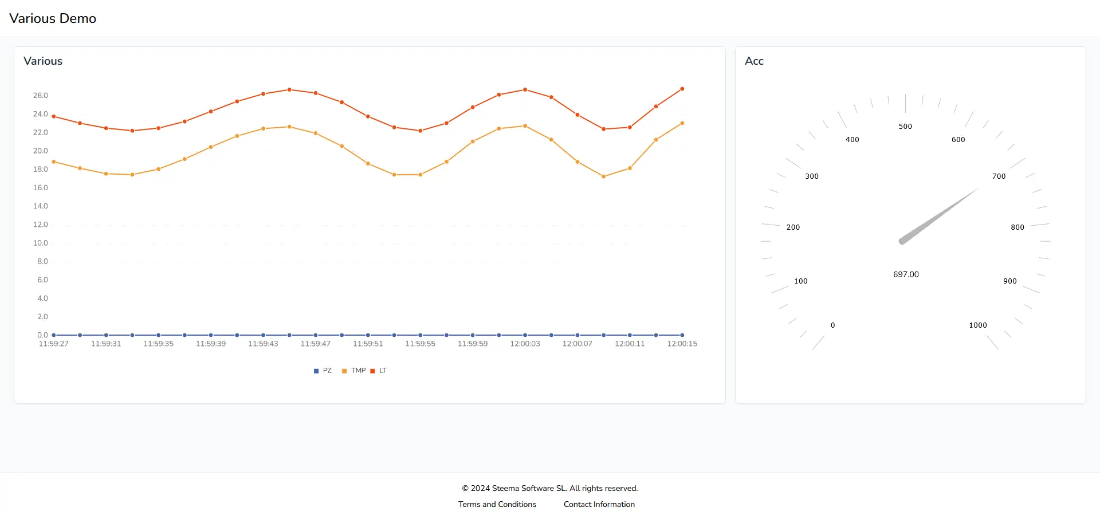Image resolution: width=1100 pixels, height=519 pixels.
Task: Click the TMP legend marker square
Action: [x=344, y=371]
